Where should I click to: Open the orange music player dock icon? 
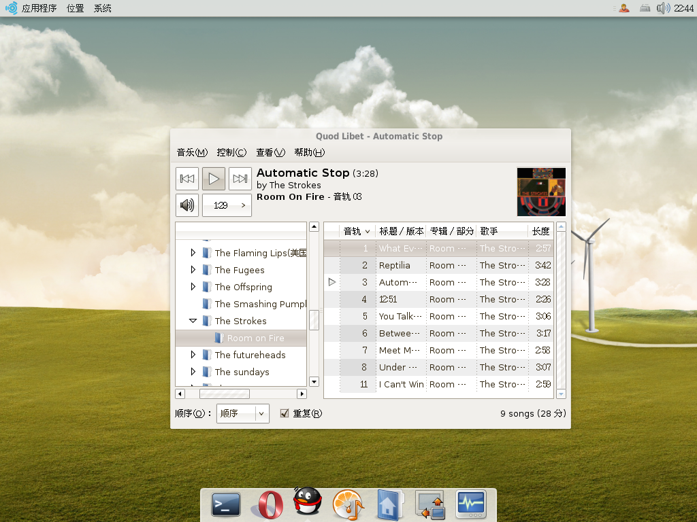[x=348, y=505]
